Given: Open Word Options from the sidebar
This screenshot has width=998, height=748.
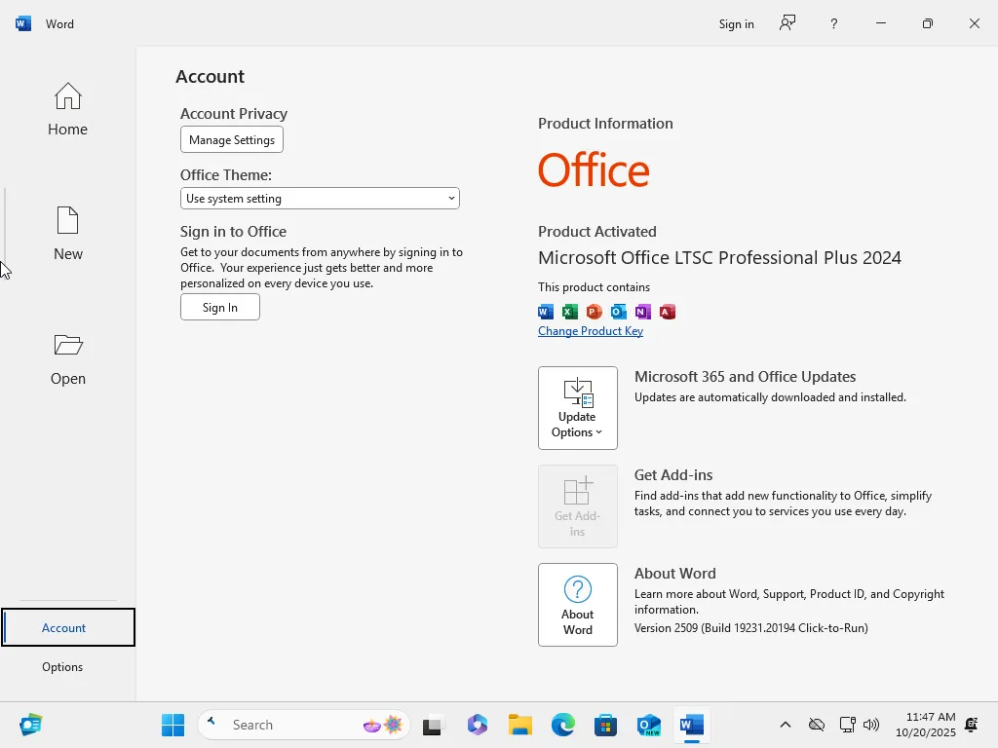Looking at the screenshot, I should pos(62,666).
